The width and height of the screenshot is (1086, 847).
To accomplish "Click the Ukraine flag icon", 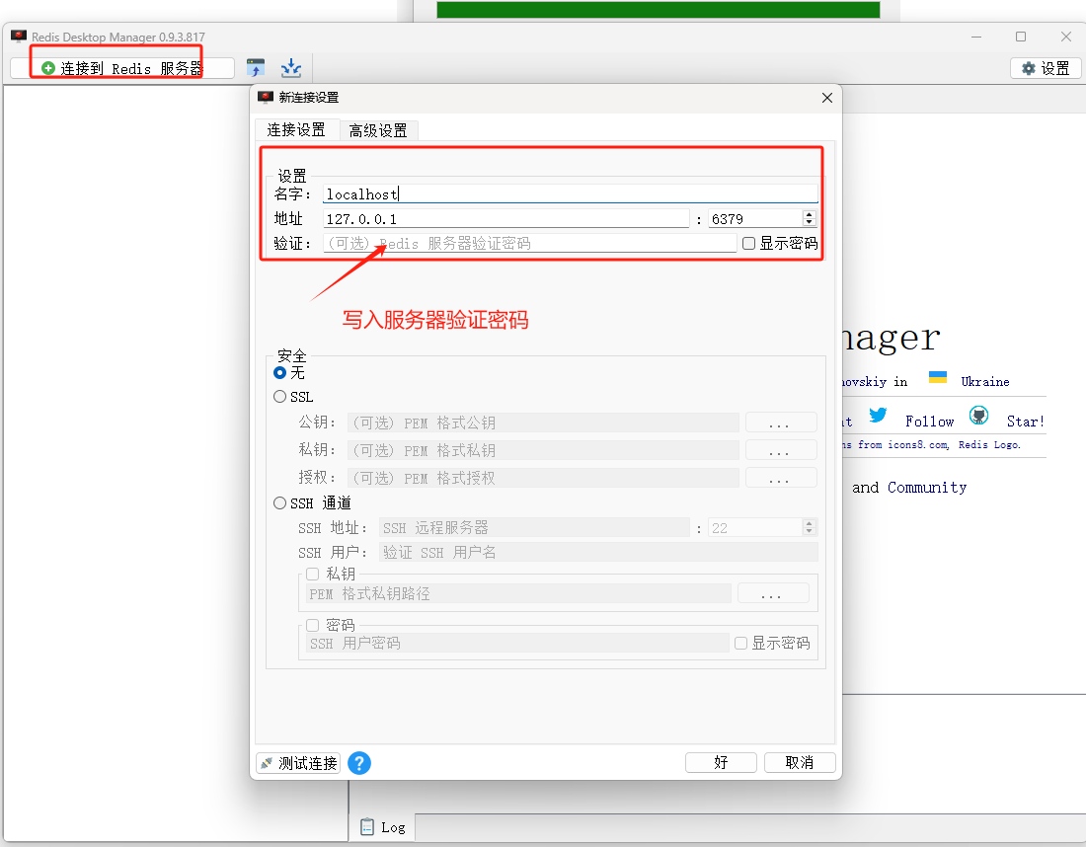I will coord(938,377).
